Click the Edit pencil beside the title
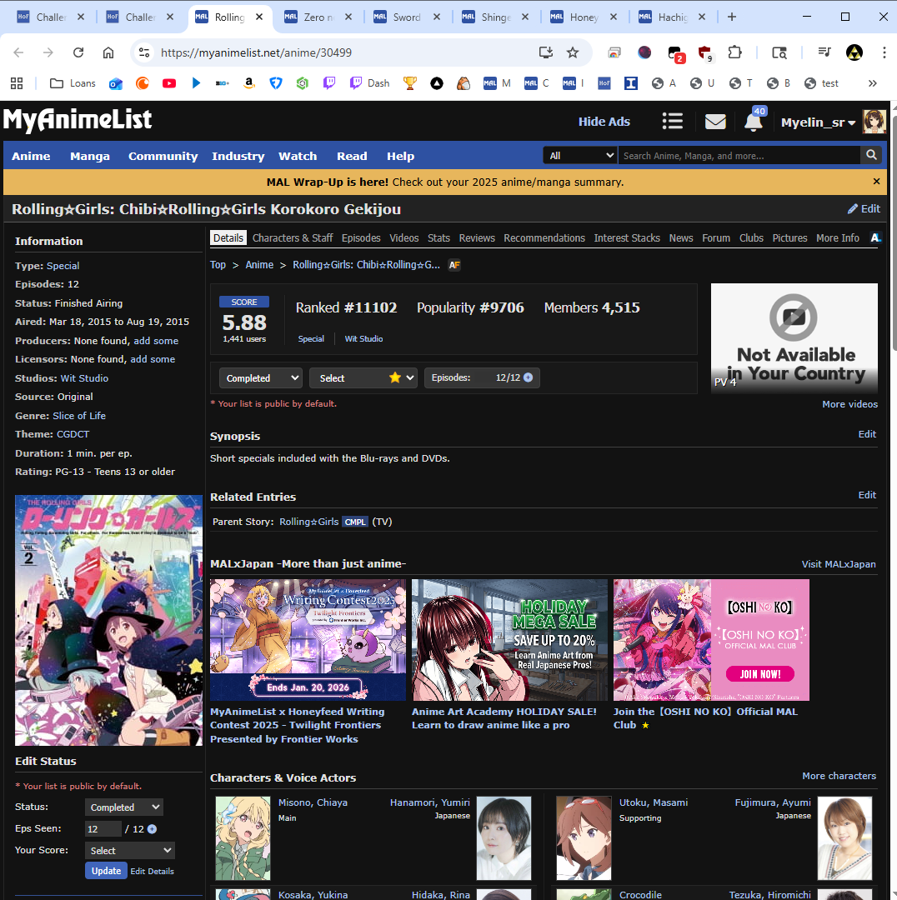897x900 pixels. click(x=864, y=209)
